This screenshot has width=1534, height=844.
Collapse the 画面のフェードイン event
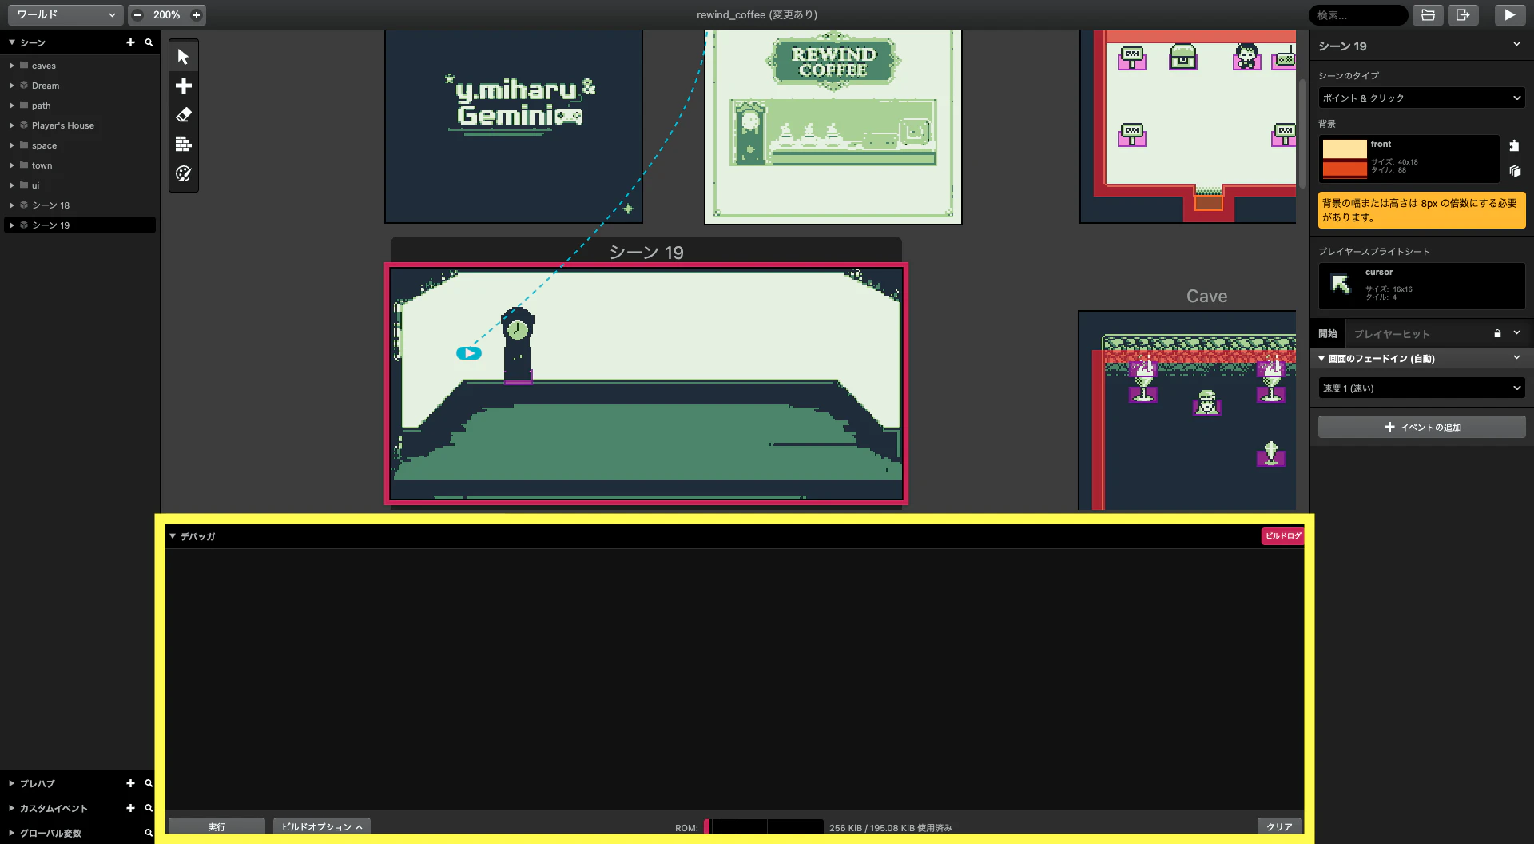click(1321, 359)
